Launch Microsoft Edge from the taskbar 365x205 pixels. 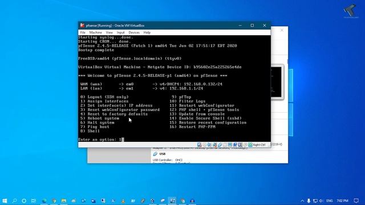44,200
